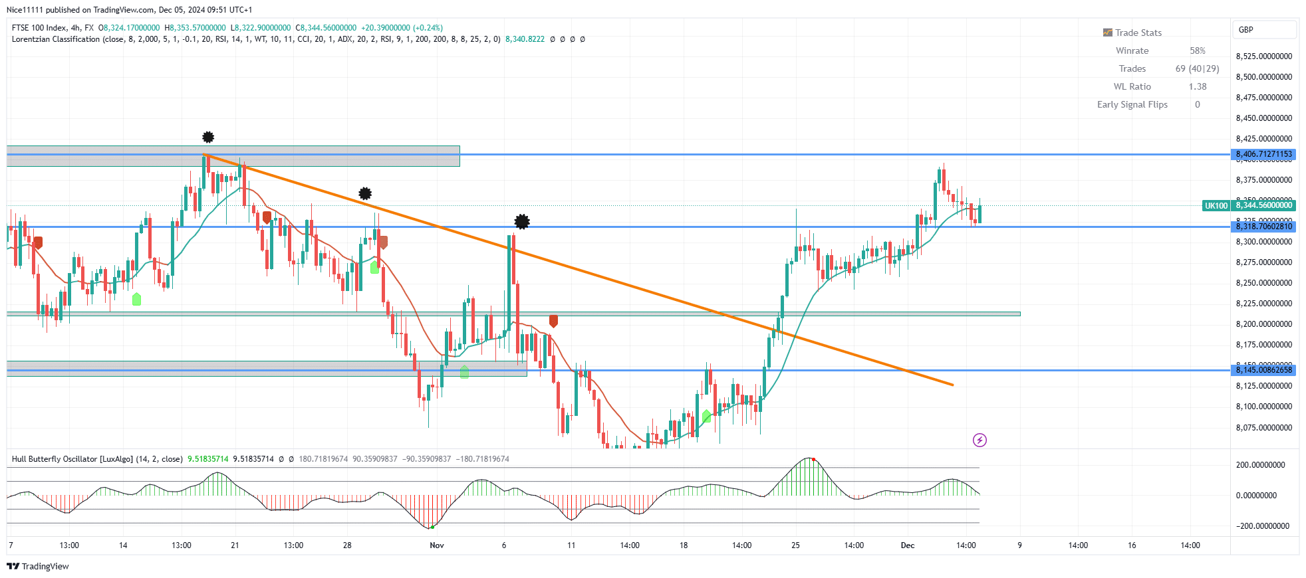Click the purple lightning bolt event icon
The width and height of the screenshot is (1306, 578).
click(979, 440)
